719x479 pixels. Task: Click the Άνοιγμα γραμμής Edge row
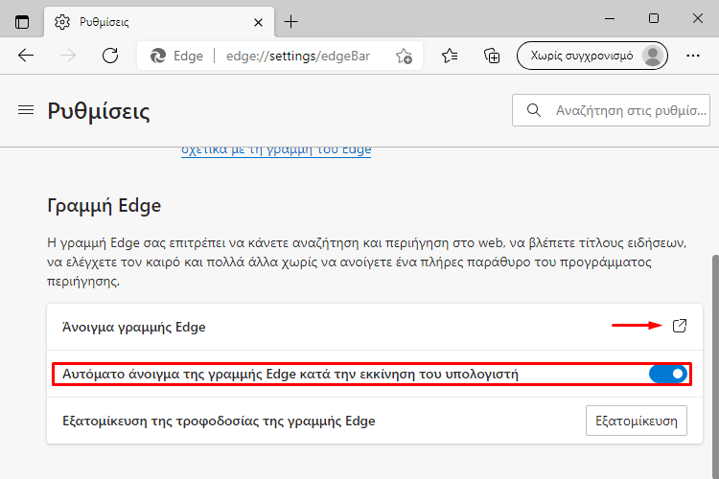click(375, 327)
